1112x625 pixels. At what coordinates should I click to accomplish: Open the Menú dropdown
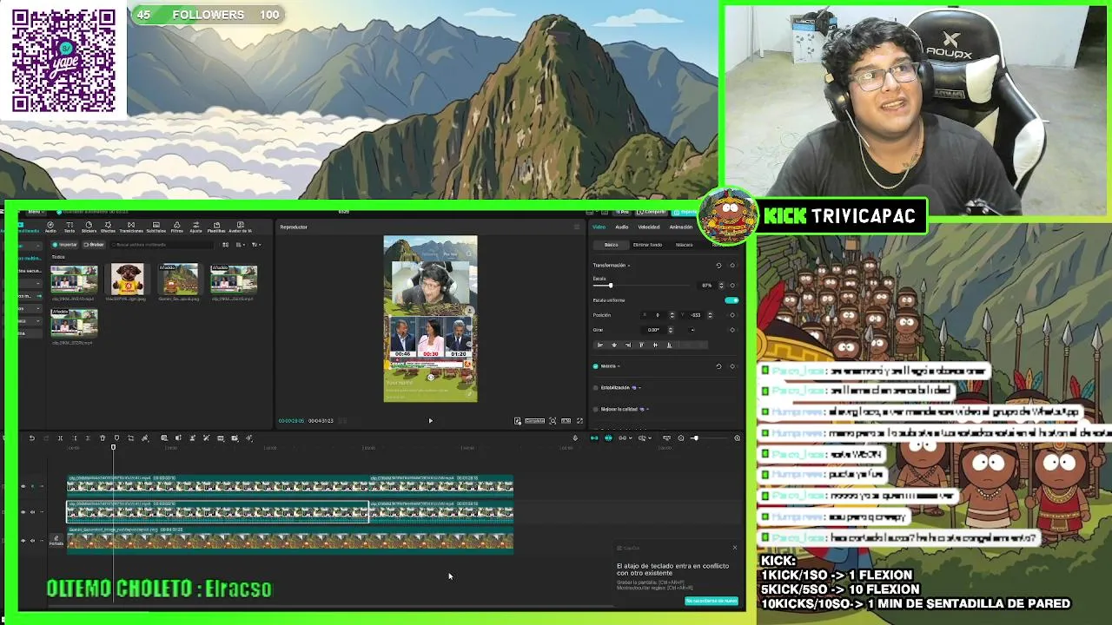tap(36, 212)
